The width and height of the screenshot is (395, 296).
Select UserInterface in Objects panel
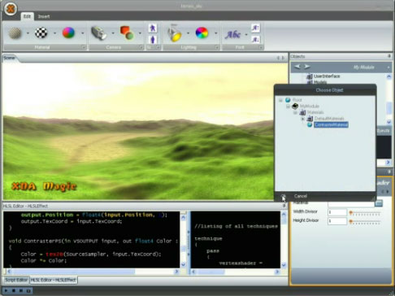(x=327, y=76)
